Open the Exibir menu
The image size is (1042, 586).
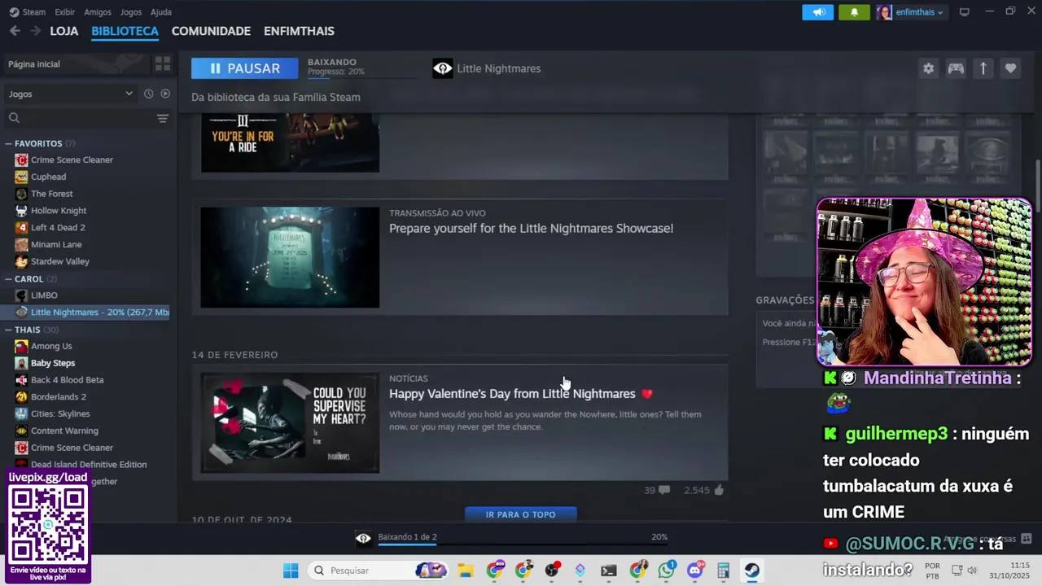coord(65,12)
